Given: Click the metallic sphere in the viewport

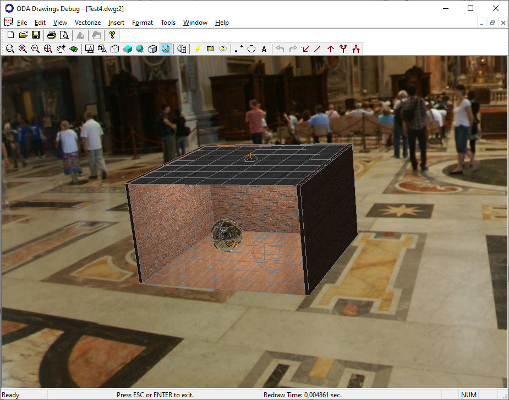Looking at the screenshot, I should tap(227, 236).
